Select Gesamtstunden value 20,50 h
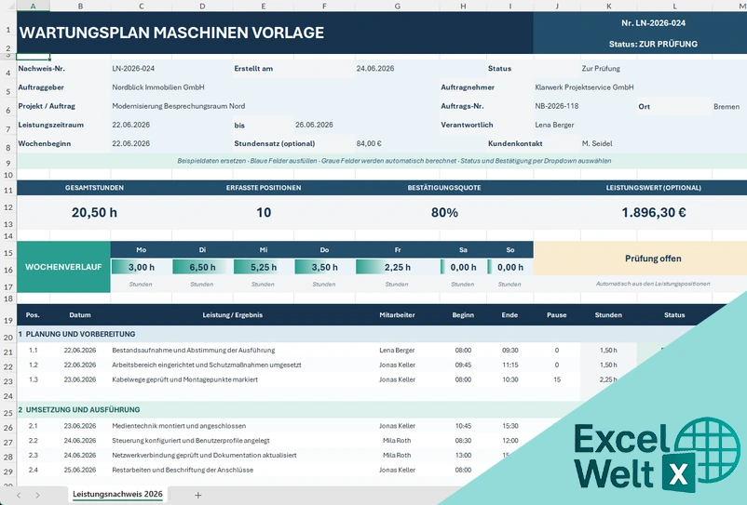 pos(94,213)
